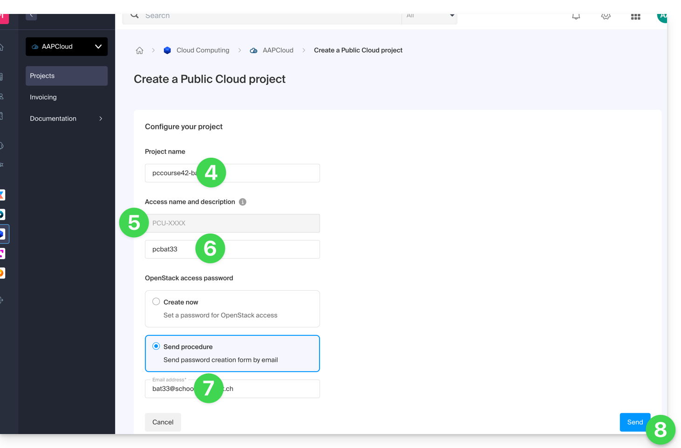
Task: Click the info icon beside Access name
Action: [x=243, y=202]
